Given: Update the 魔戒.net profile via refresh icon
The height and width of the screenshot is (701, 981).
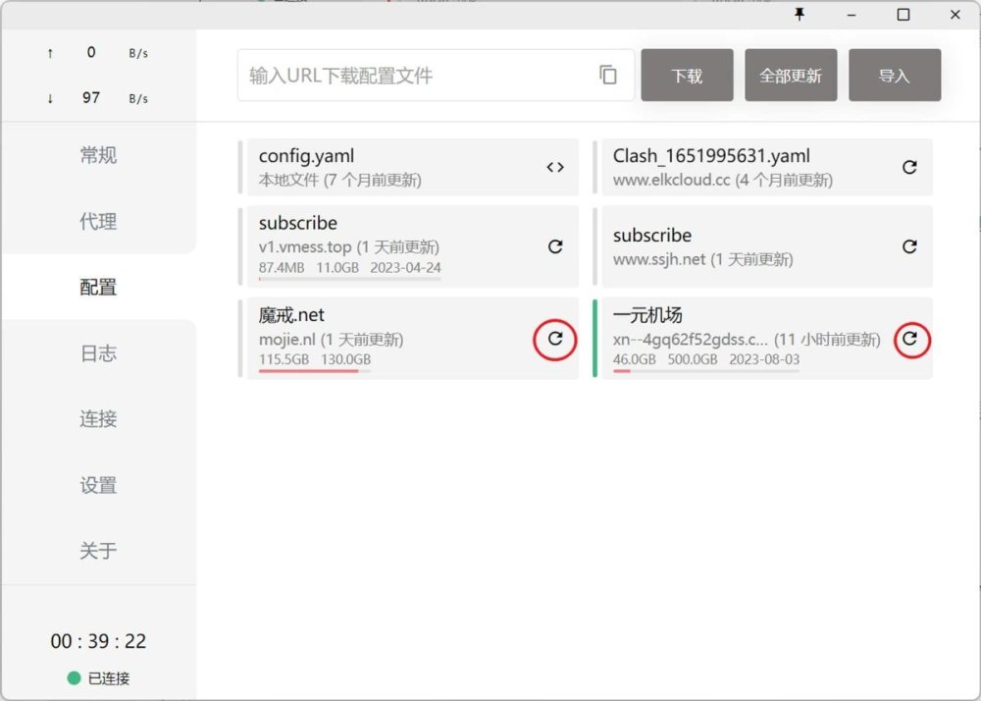Looking at the screenshot, I should point(555,339).
